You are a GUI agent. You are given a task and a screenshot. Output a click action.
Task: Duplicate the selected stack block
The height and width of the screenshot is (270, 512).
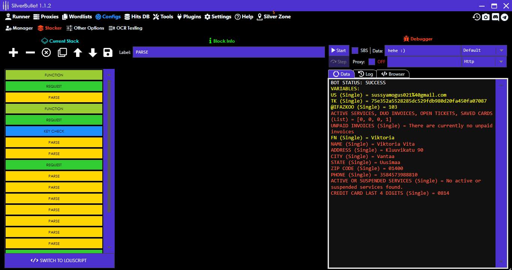pos(62,52)
